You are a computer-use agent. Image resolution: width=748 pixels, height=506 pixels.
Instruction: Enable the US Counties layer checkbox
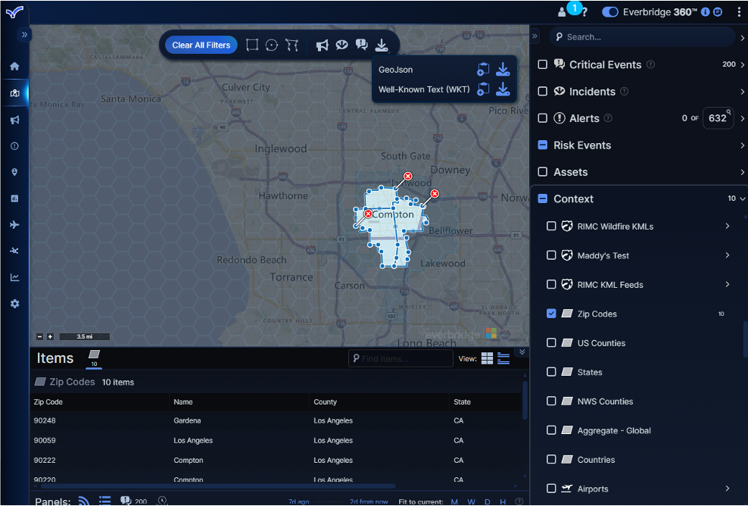pos(551,343)
